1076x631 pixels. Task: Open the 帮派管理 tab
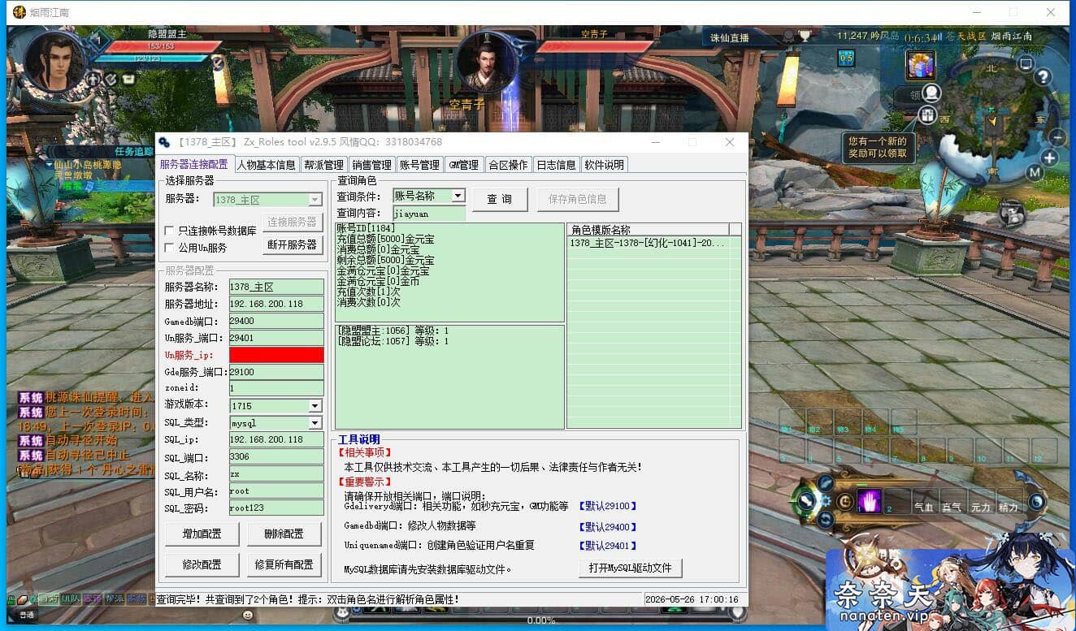(x=323, y=165)
